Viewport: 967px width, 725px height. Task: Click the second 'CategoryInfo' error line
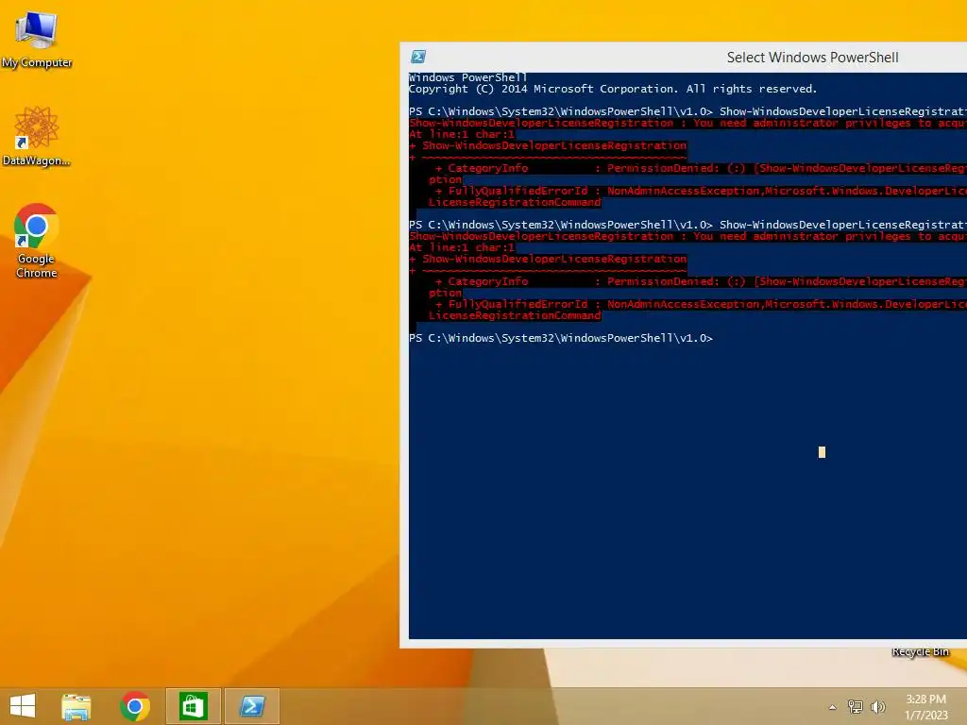click(701, 281)
